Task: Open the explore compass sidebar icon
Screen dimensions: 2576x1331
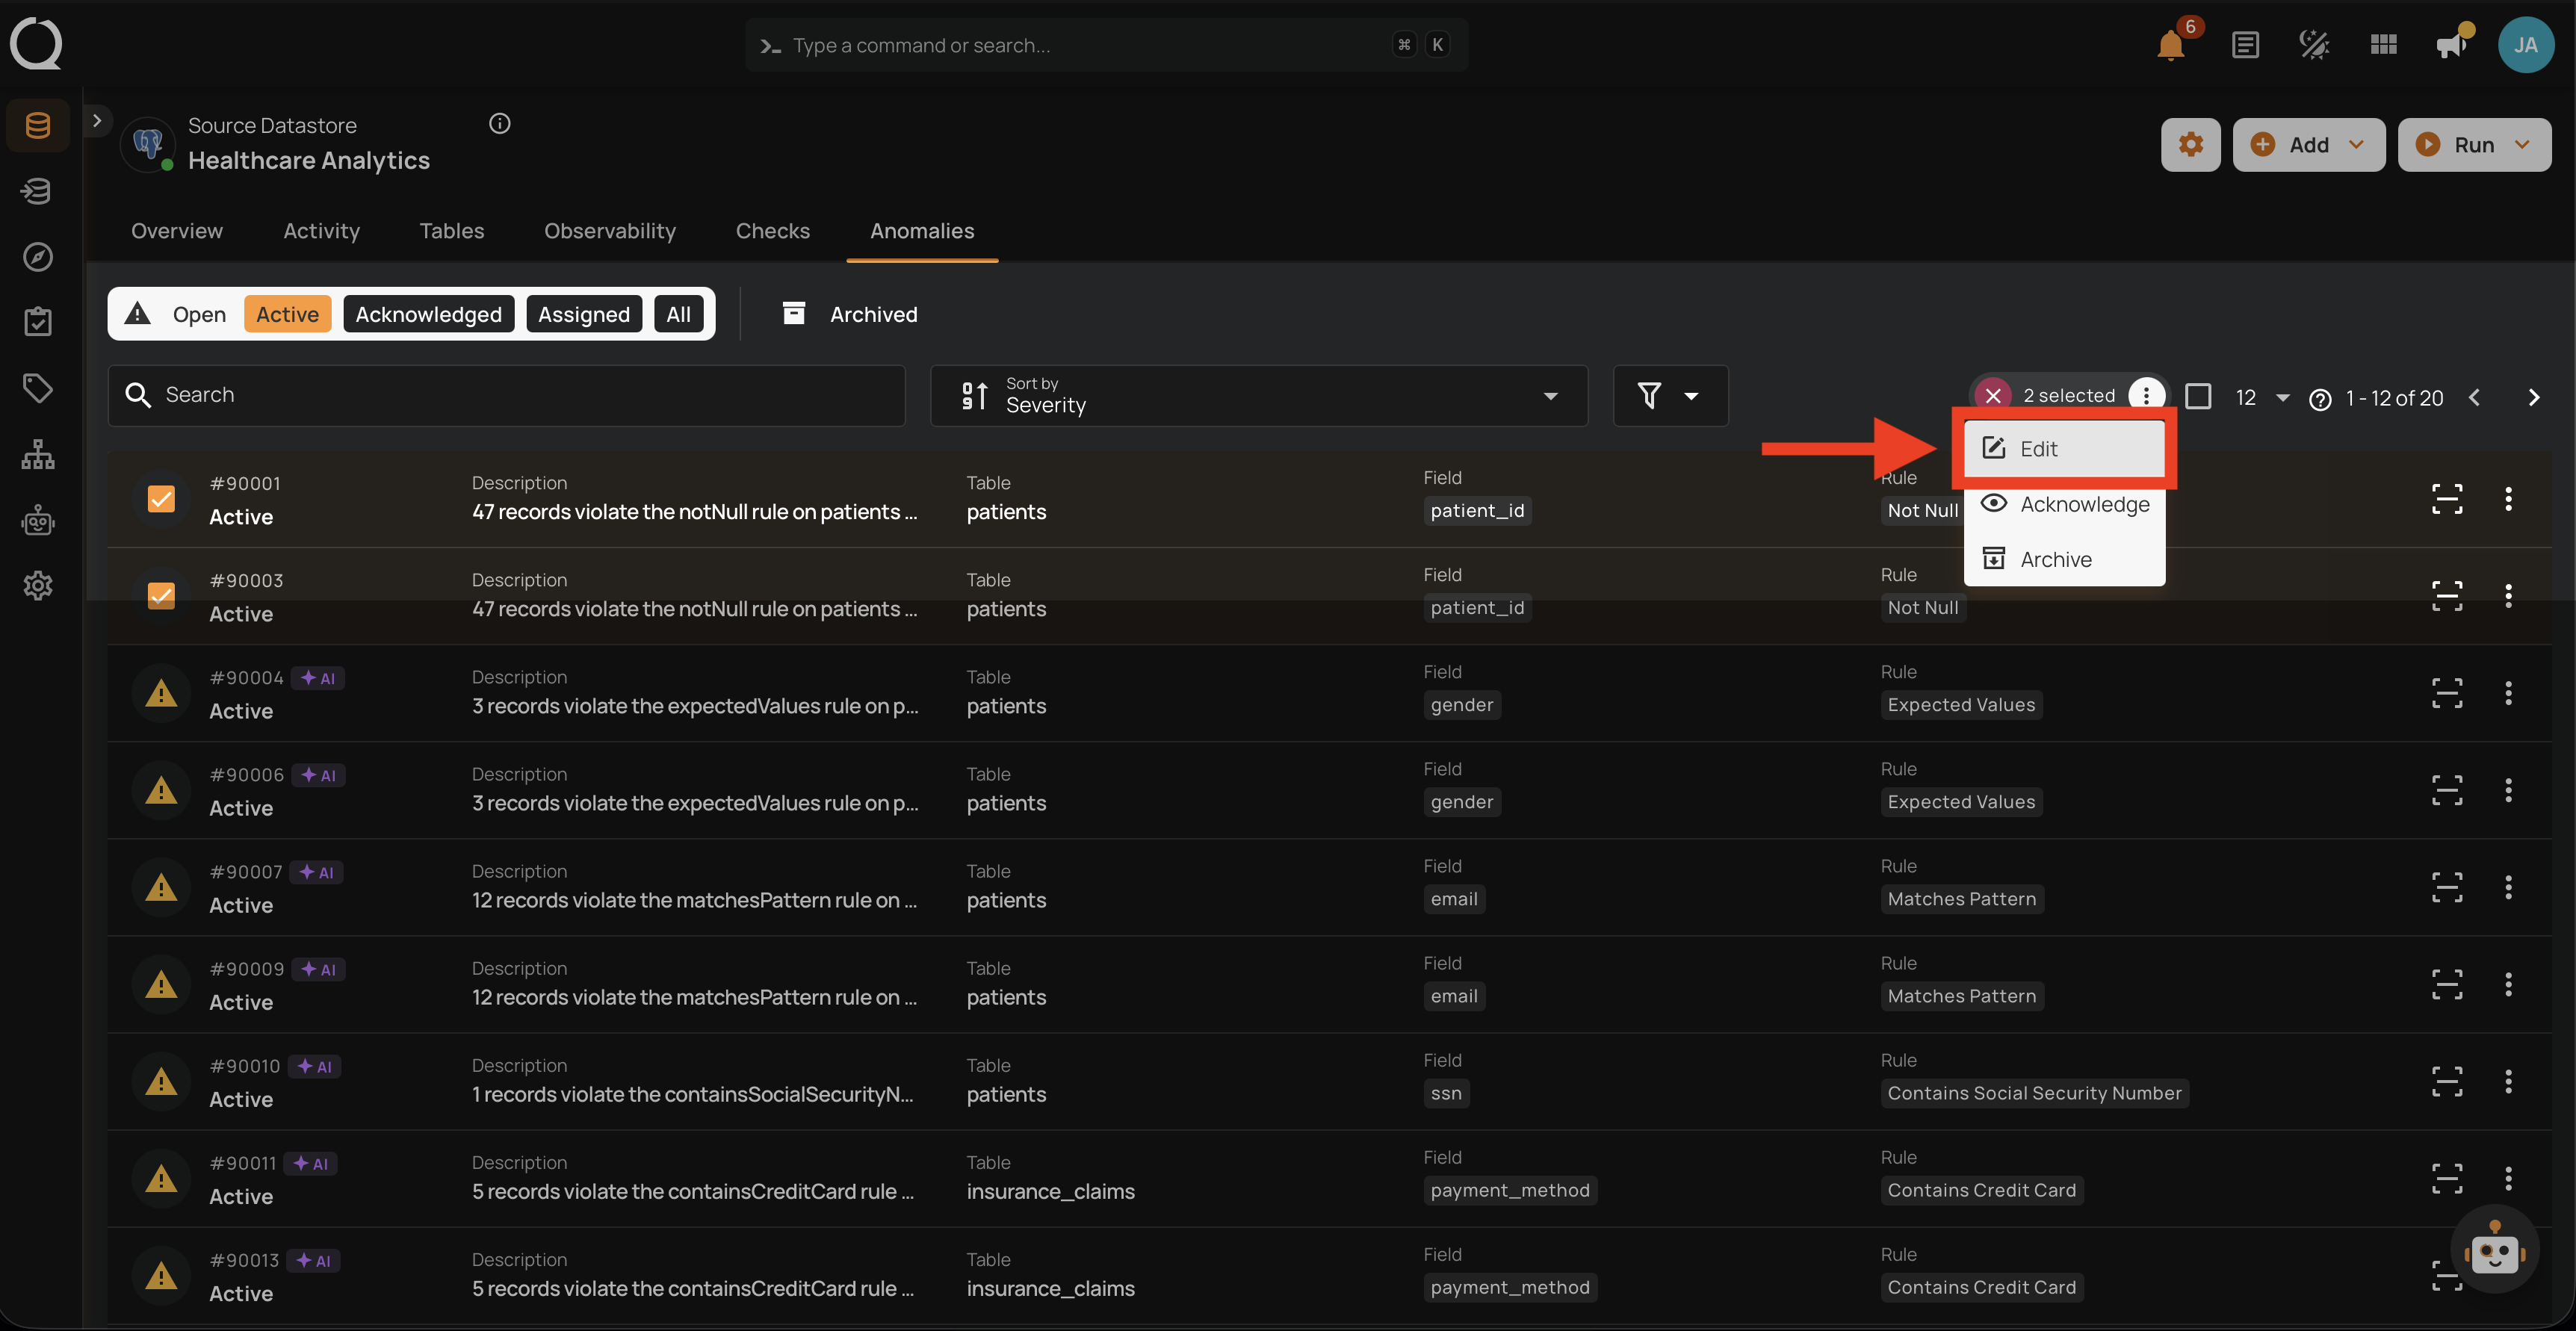Action: (38, 257)
